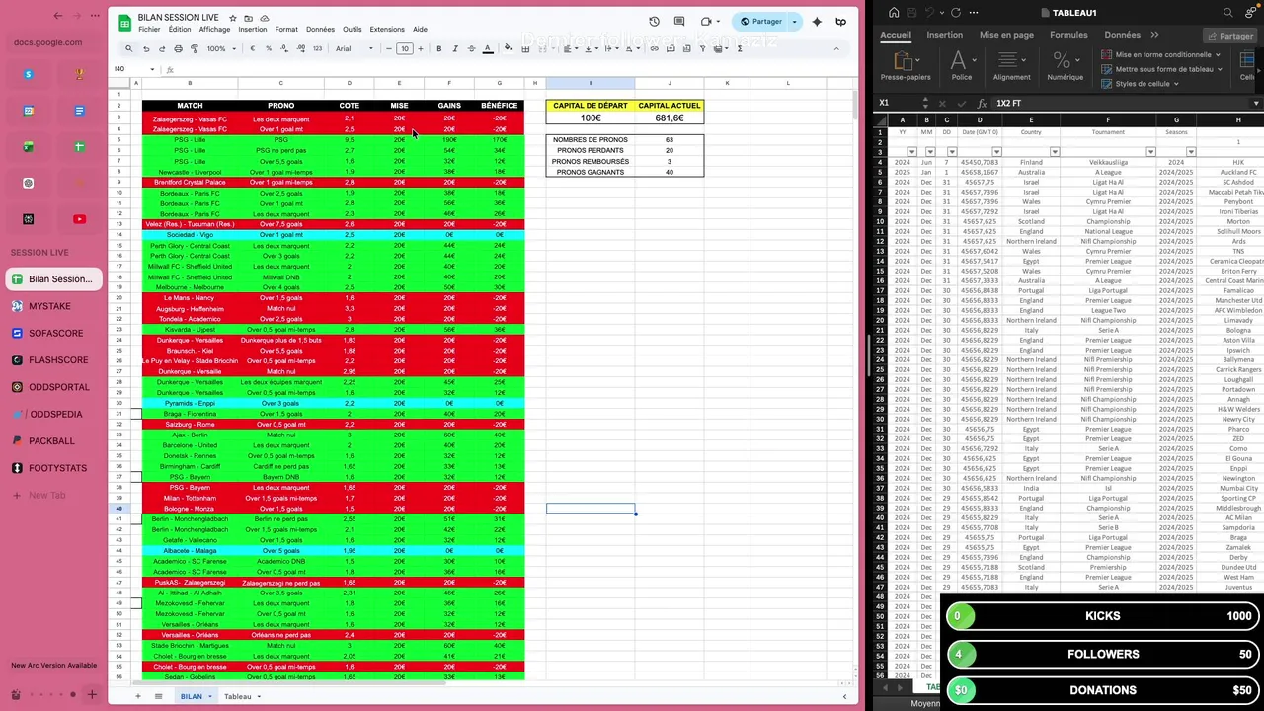Increase font size with plus in Sheets
The height and width of the screenshot is (711, 1264).
(421, 48)
